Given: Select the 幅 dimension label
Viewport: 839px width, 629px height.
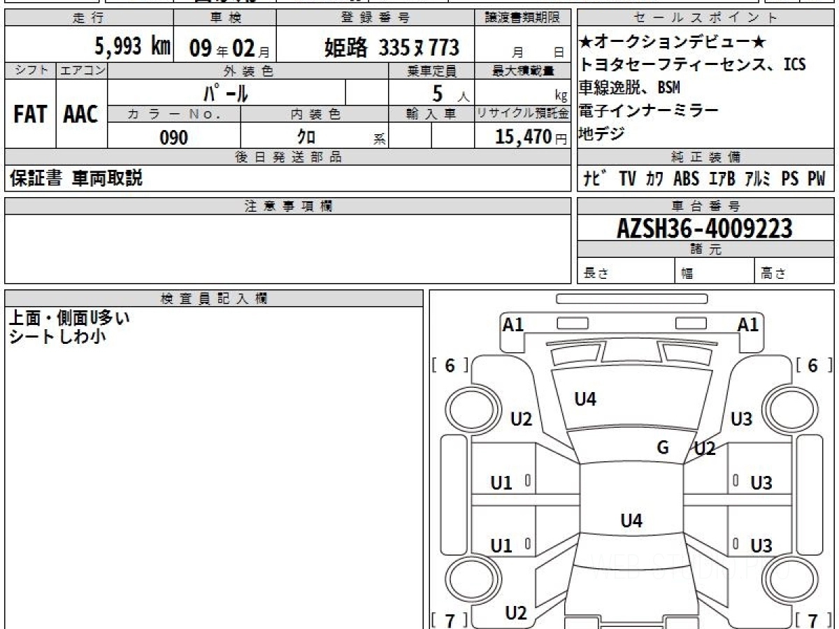Looking at the screenshot, I should 687,273.
